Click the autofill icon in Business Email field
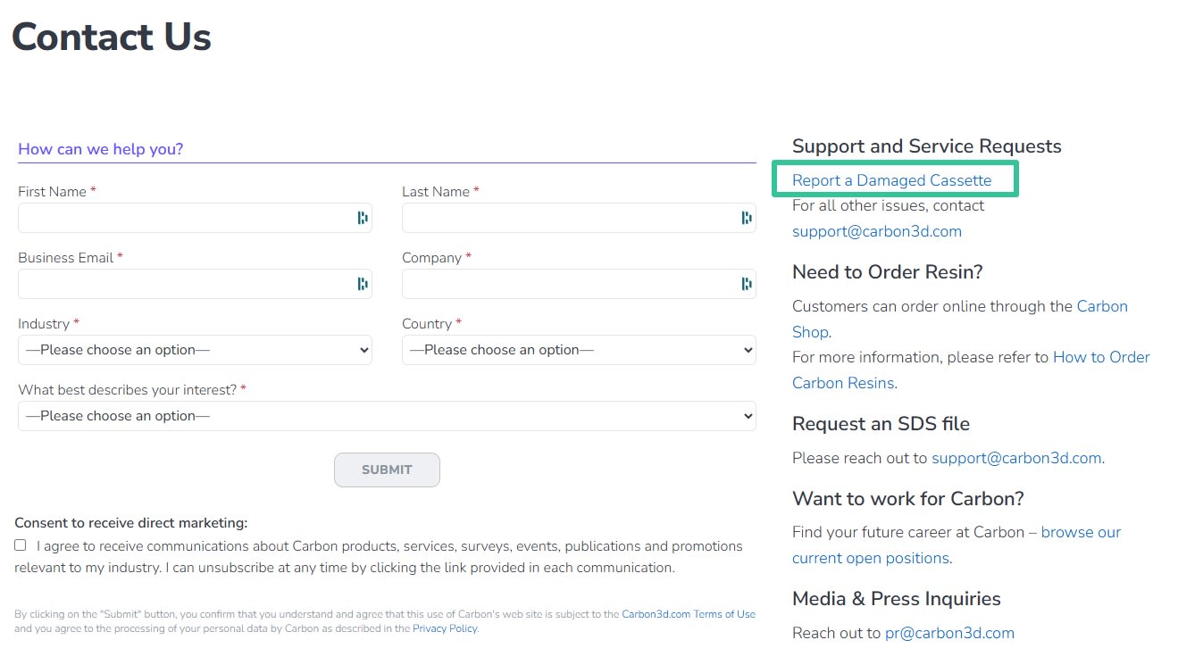Screen dimensions: 1178x665 (x=362, y=284)
